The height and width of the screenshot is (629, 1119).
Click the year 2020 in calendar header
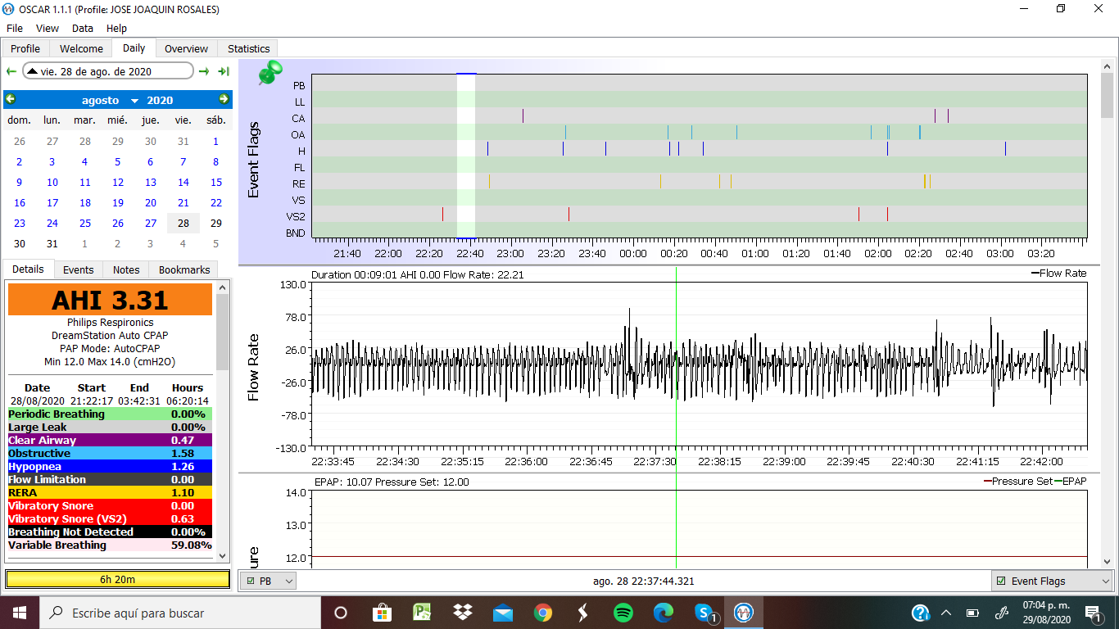tap(160, 100)
